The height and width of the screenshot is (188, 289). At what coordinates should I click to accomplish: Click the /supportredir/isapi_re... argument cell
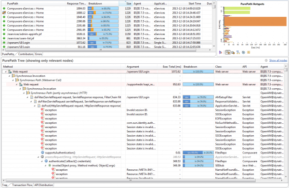(141, 84)
